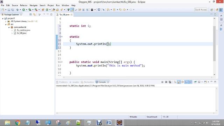Open the Perspective chooser icon
Screen dimensions: 224x126
point(212,10)
